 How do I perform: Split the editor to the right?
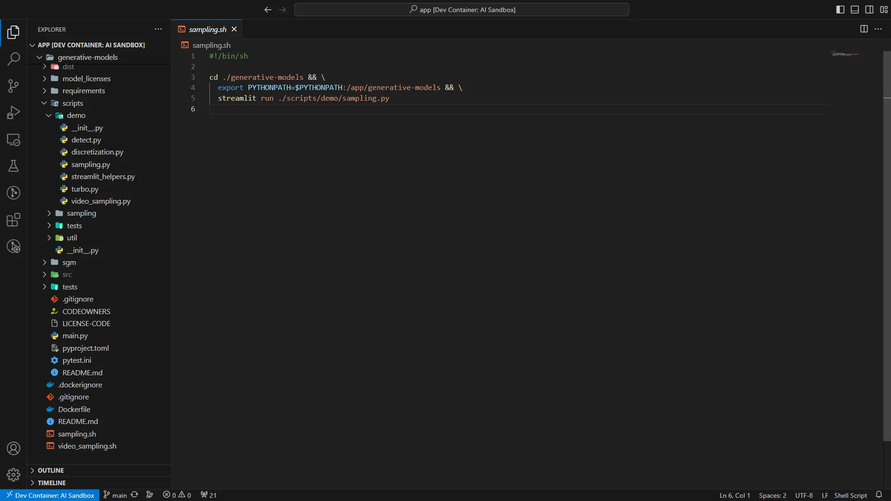click(864, 29)
